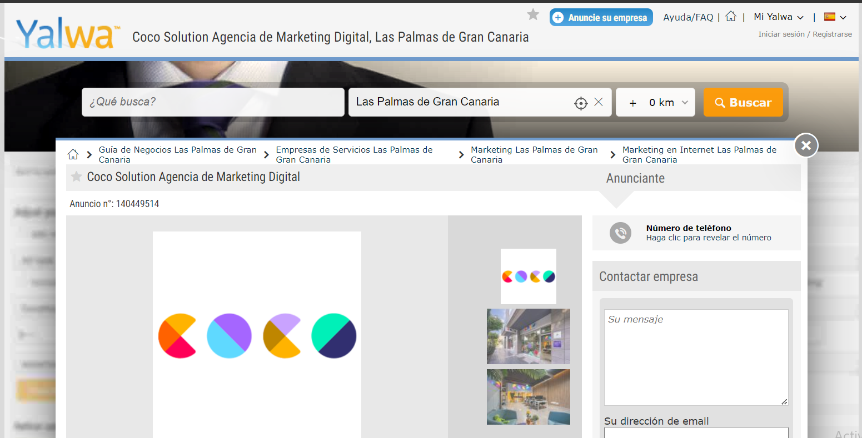Click the phone icon to reveal number
The width and height of the screenshot is (862, 438).
[x=620, y=233]
